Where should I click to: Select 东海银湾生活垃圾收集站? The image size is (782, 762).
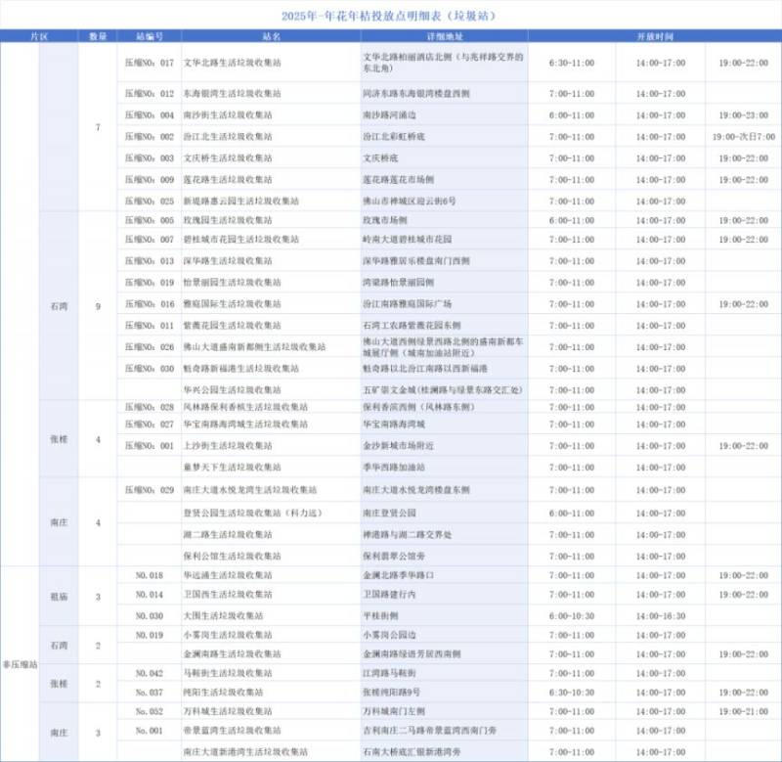(232, 94)
